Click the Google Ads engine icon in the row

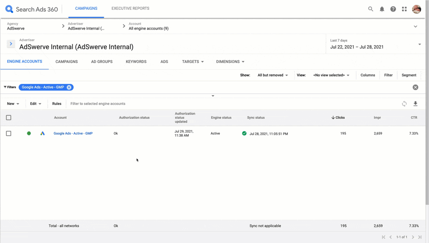42,134
